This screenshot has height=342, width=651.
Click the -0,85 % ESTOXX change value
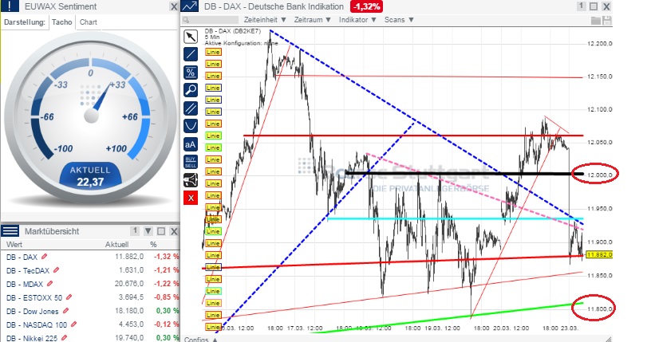tap(166, 297)
